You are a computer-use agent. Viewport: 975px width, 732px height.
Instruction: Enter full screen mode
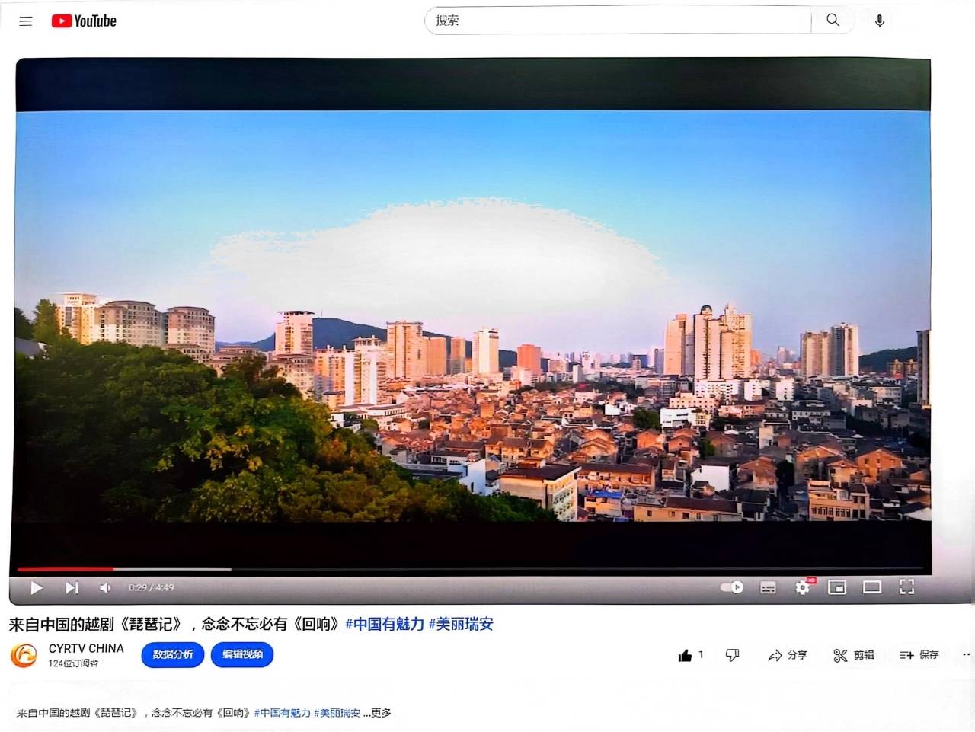point(906,587)
